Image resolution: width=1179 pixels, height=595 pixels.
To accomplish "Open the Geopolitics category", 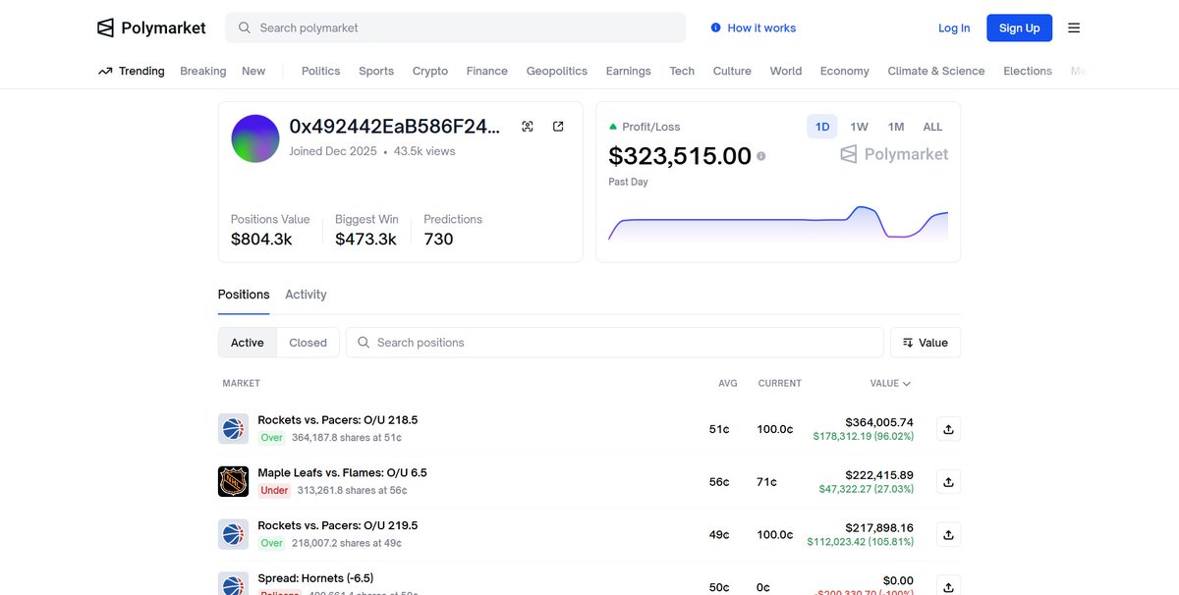I will point(557,71).
